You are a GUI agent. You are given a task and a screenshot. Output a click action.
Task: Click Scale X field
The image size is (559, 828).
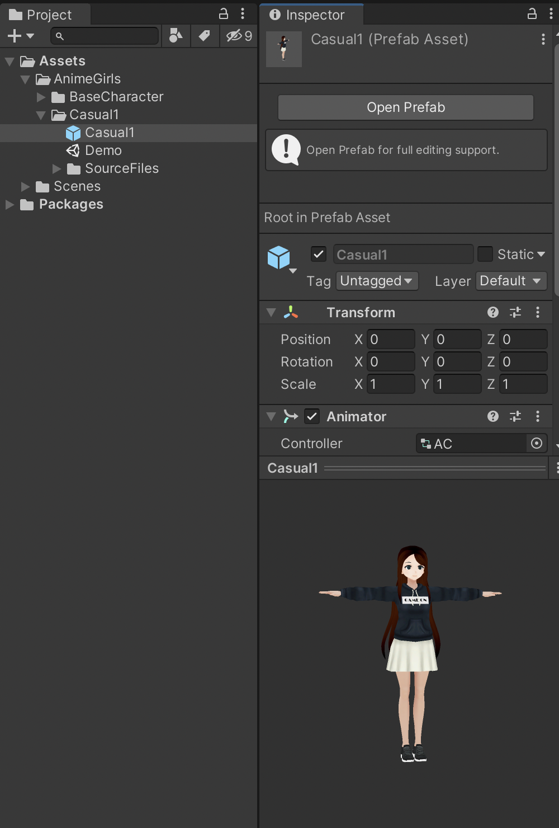pyautogui.click(x=391, y=384)
